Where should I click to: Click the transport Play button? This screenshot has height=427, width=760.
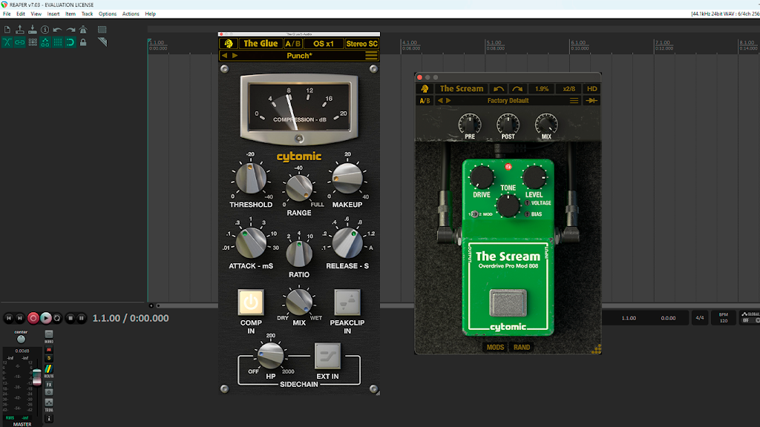45,318
